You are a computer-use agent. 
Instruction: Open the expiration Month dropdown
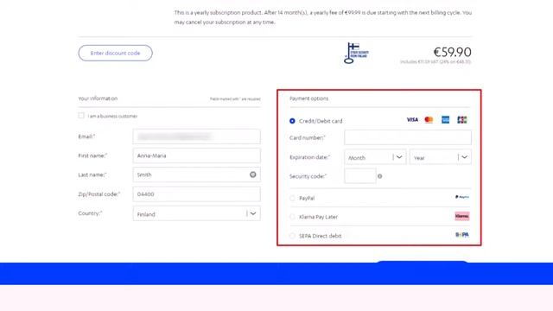click(x=375, y=157)
